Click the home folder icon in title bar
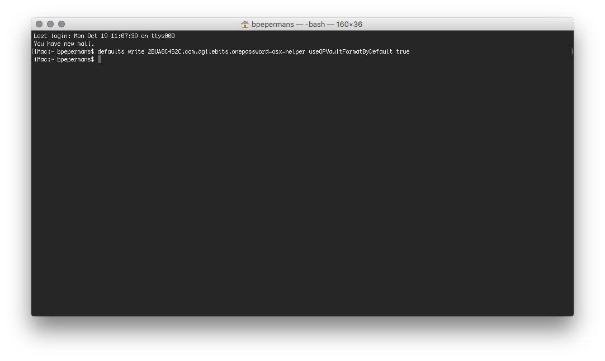The image size is (605, 361). point(244,24)
